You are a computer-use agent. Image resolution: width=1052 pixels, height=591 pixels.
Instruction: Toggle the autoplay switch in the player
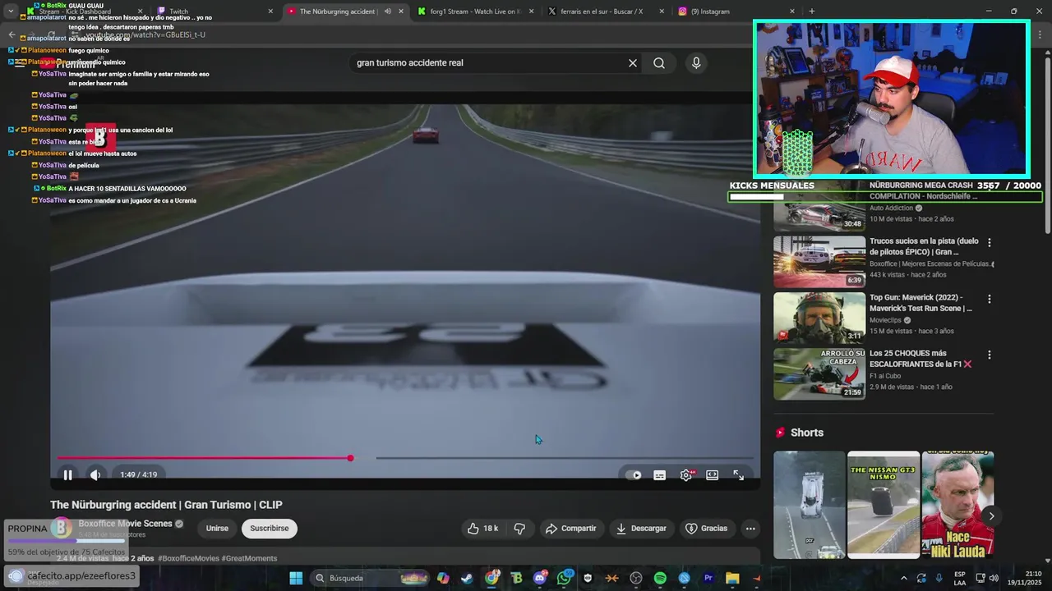point(634,474)
